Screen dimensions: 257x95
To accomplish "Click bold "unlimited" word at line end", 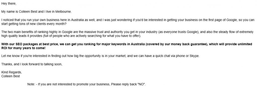I will [x=246, y=44].
